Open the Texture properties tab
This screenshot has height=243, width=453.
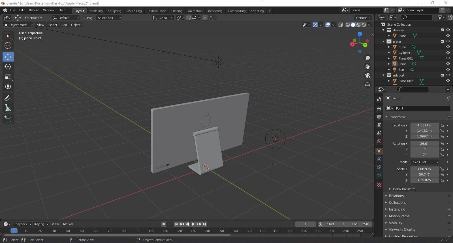[x=379, y=185]
